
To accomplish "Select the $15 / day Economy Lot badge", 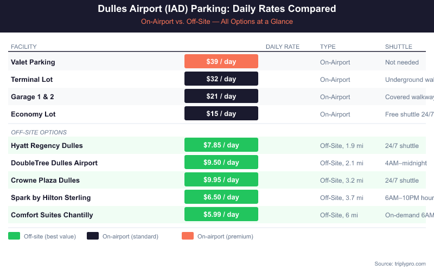I will coord(221,114).
